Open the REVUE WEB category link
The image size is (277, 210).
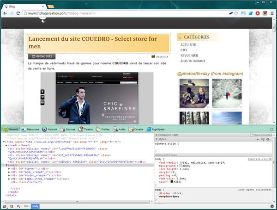click(189, 56)
